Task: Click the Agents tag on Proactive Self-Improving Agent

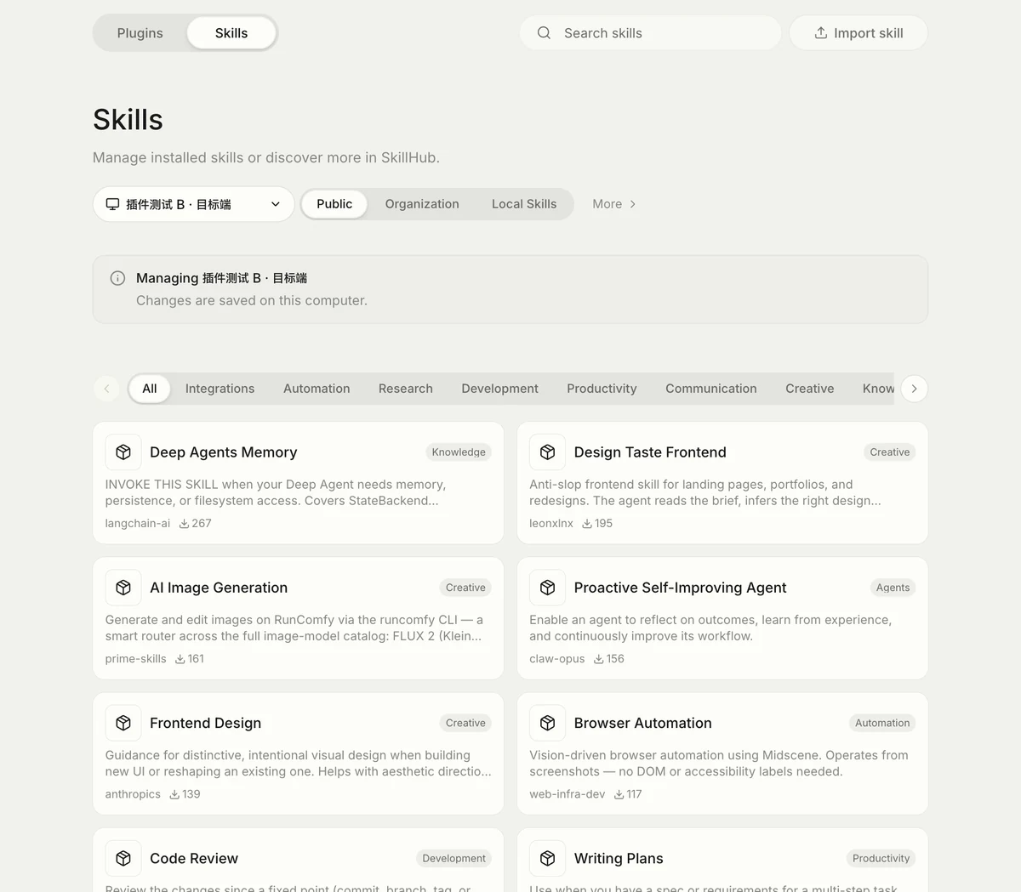Action: [x=893, y=588]
